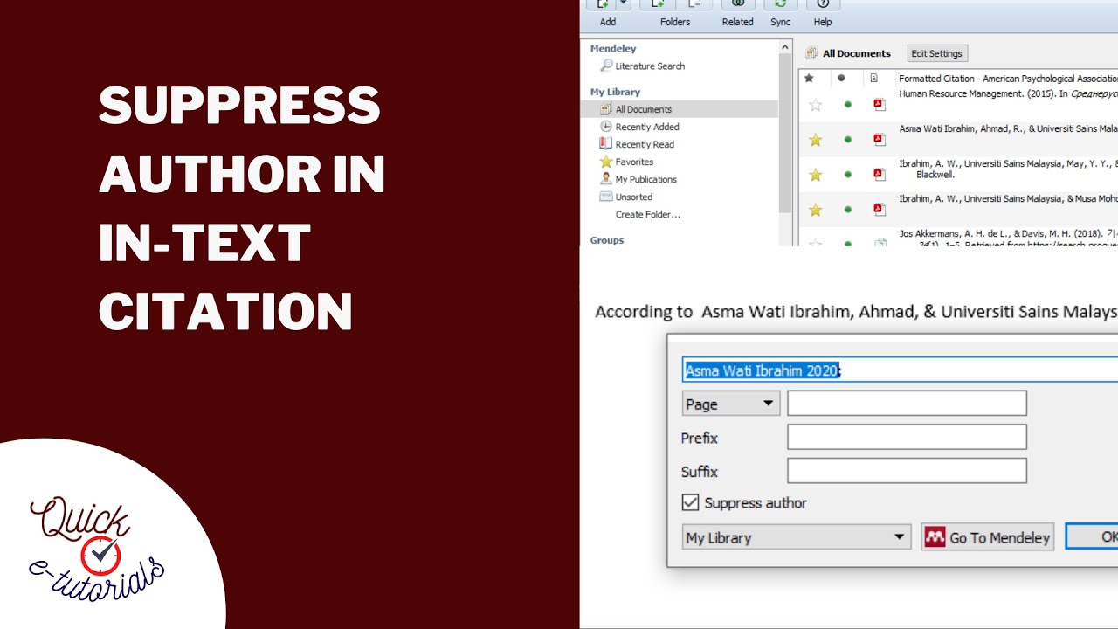Open PDF icon of Ibrahim Musa Moho entry
This screenshot has height=629, width=1118.
880,210
